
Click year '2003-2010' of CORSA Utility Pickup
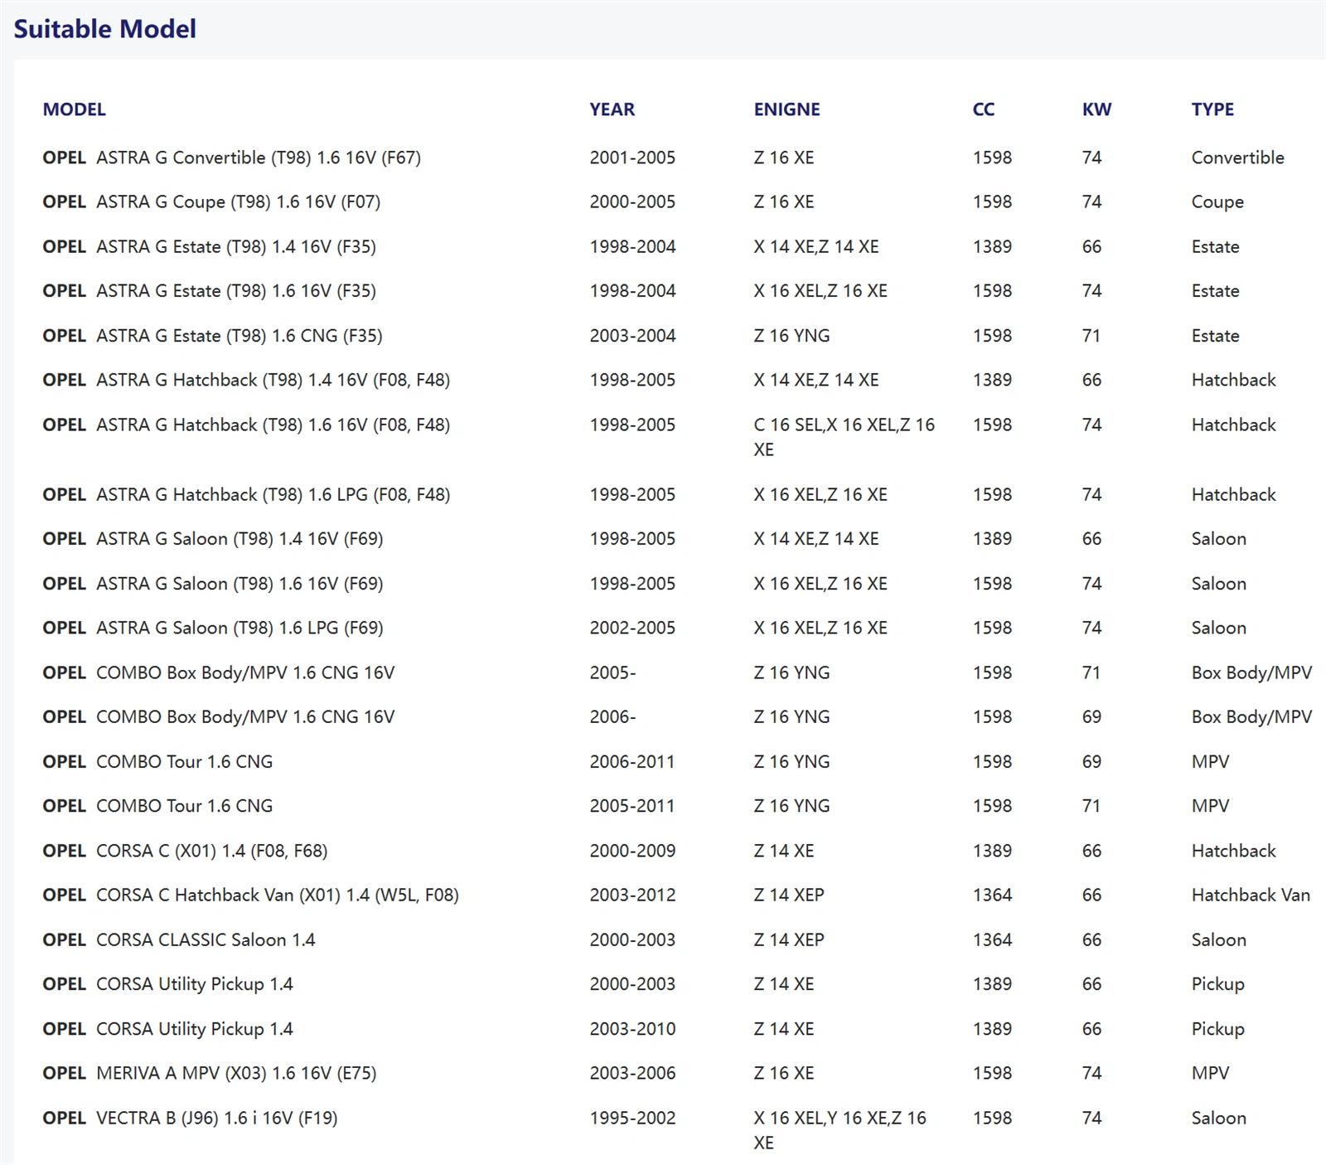tap(632, 1029)
